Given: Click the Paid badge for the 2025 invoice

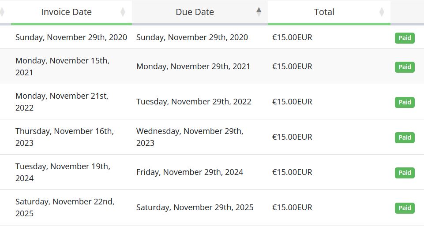Looking at the screenshot, I should [405, 208].
